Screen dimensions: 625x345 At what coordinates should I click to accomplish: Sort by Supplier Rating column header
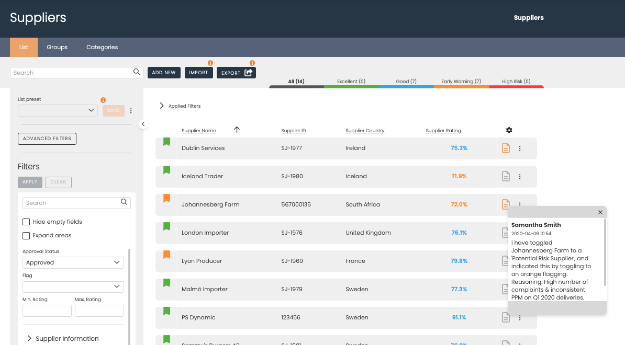443,131
